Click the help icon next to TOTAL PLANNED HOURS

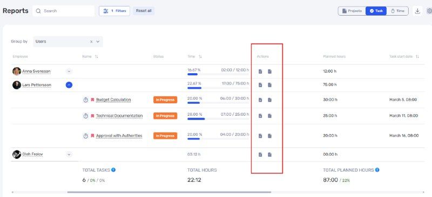pyautogui.click(x=377, y=170)
